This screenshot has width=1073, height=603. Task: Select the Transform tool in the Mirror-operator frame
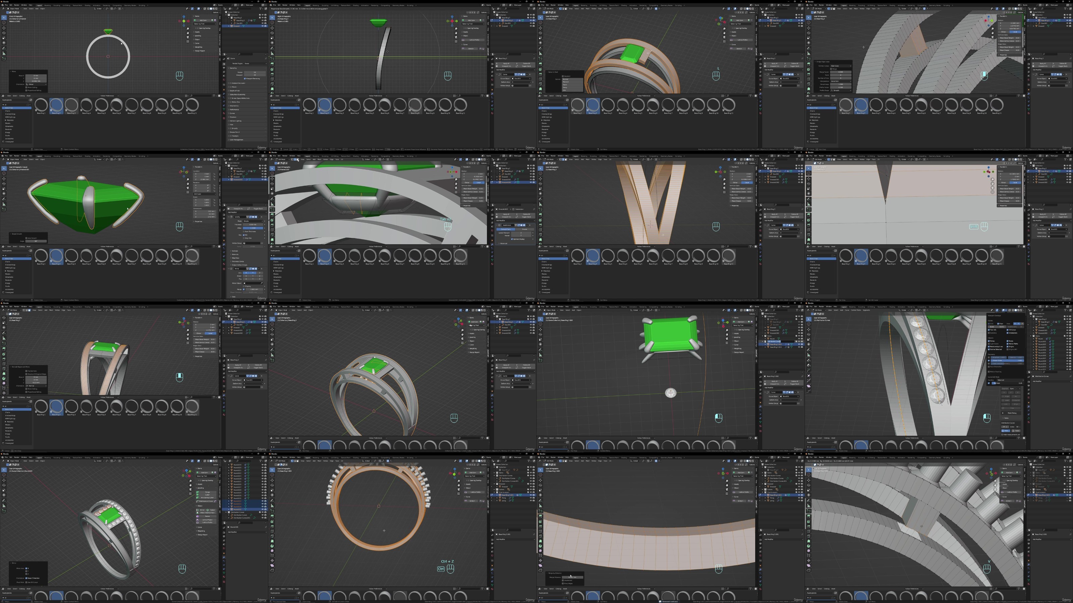coord(4,495)
